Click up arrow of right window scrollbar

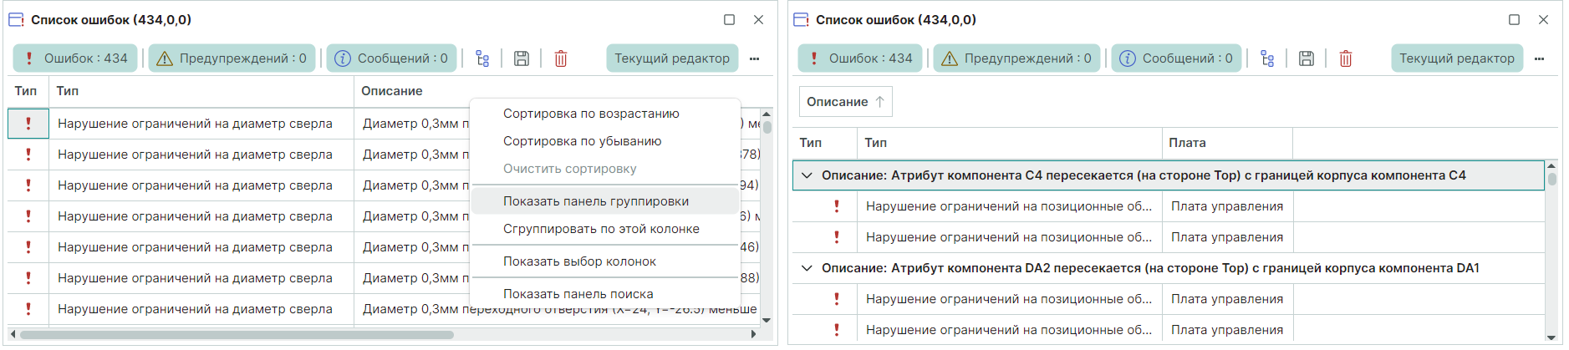(1551, 165)
